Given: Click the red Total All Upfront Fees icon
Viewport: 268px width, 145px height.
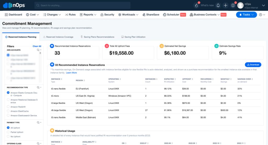Looking at the screenshot, I should (107, 46).
